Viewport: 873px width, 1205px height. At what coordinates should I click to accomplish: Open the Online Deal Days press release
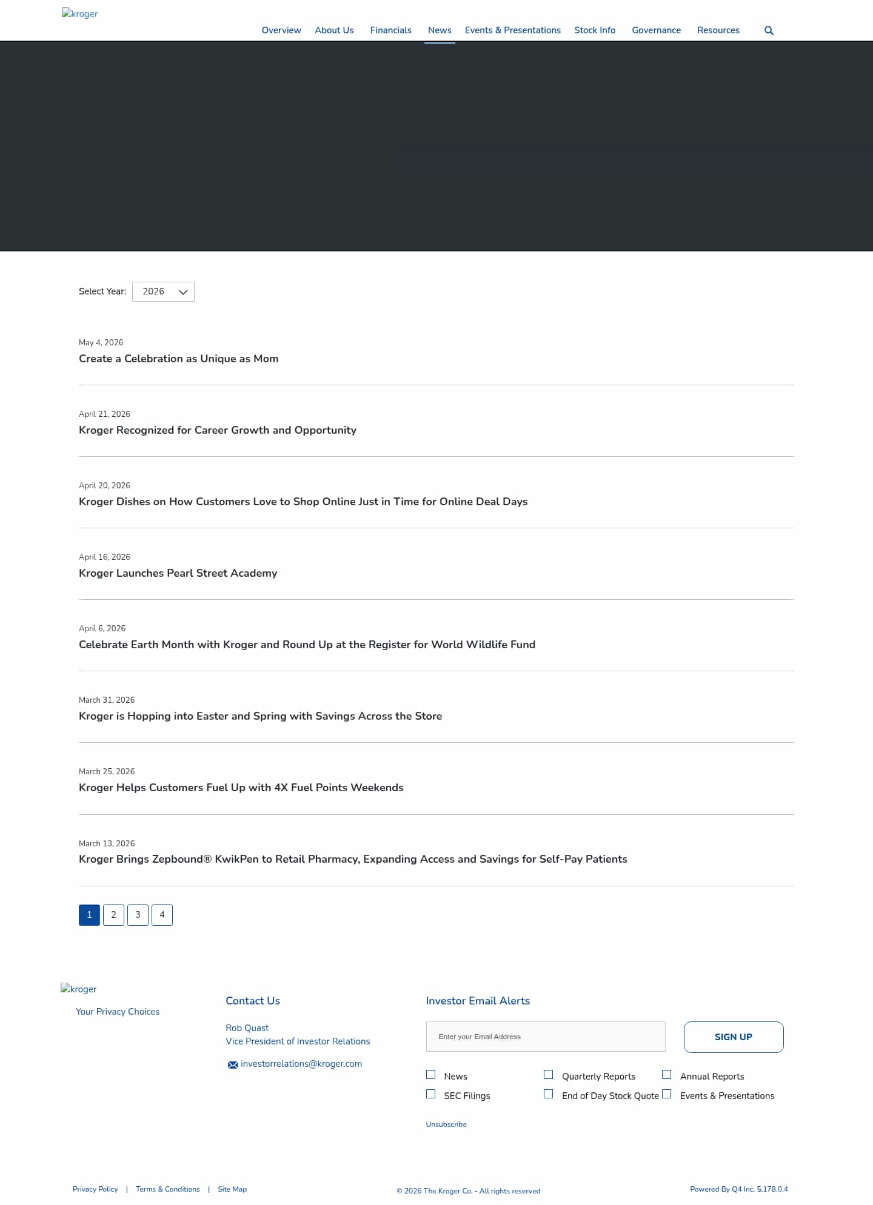303,502
